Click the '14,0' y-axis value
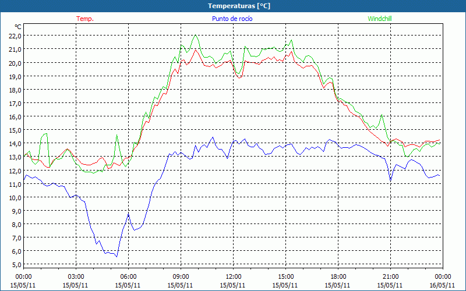 click(x=16, y=143)
